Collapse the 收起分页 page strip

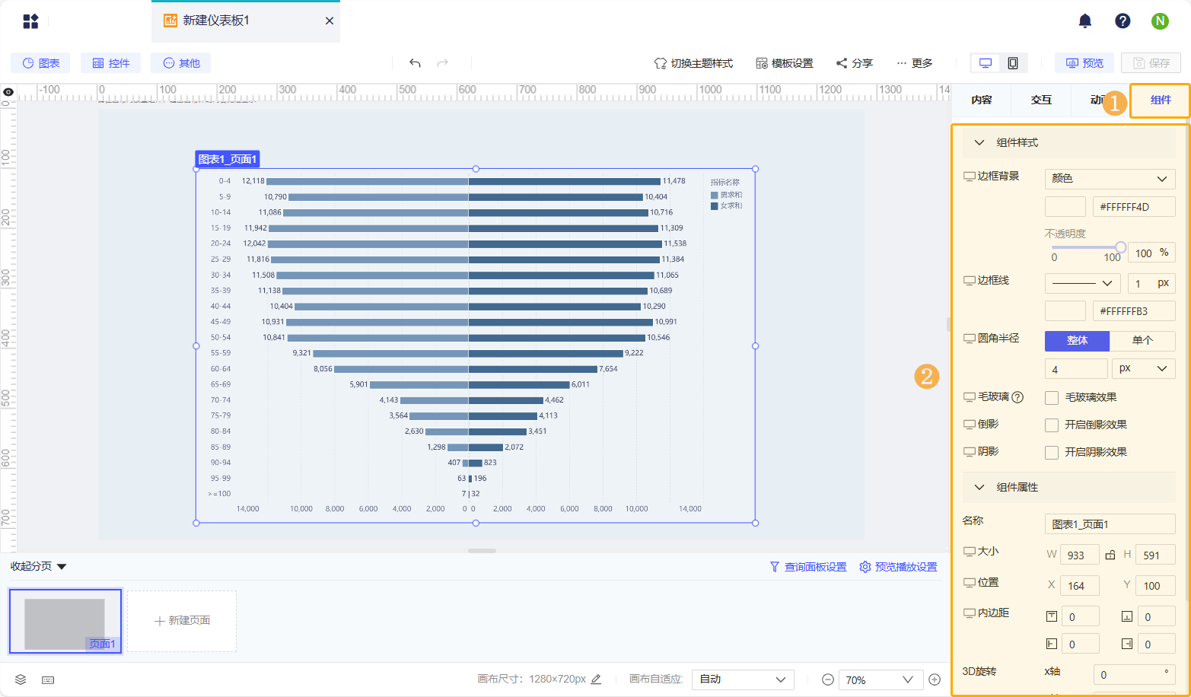click(38, 567)
